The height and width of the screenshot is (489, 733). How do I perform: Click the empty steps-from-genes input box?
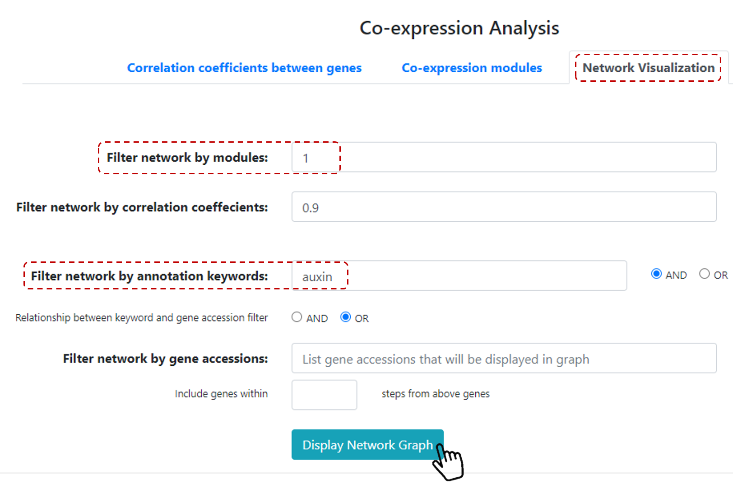click(x=324, y=395)
